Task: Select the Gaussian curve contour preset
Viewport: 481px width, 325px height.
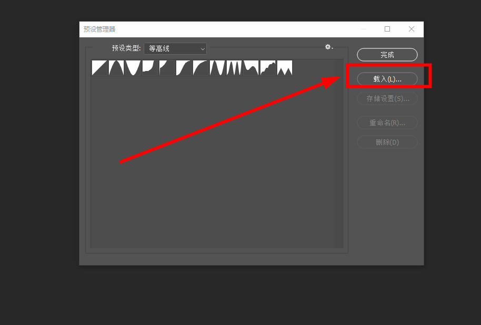Action: [x=183, y=67]
